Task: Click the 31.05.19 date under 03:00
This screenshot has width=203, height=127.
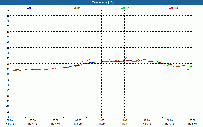Action: (x=32, y=124)
